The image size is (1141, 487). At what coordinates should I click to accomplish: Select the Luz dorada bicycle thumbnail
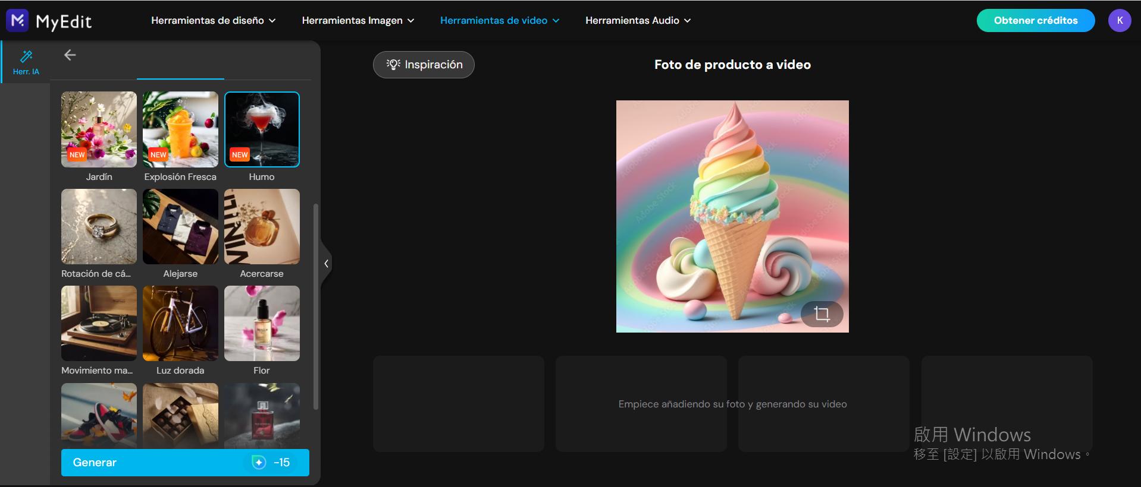(x=180, y=323)
